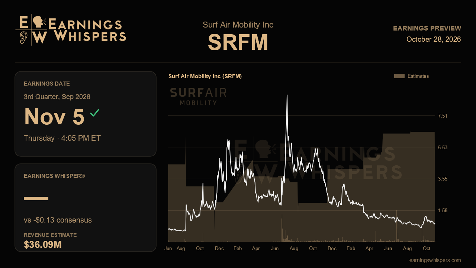This screenshot has height=268, width=476.
Task: Select the Thursday 4:05 PM ET time
Action: 62,138
